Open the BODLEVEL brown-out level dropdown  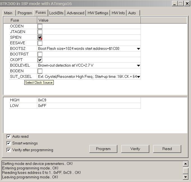coord(138,66)
